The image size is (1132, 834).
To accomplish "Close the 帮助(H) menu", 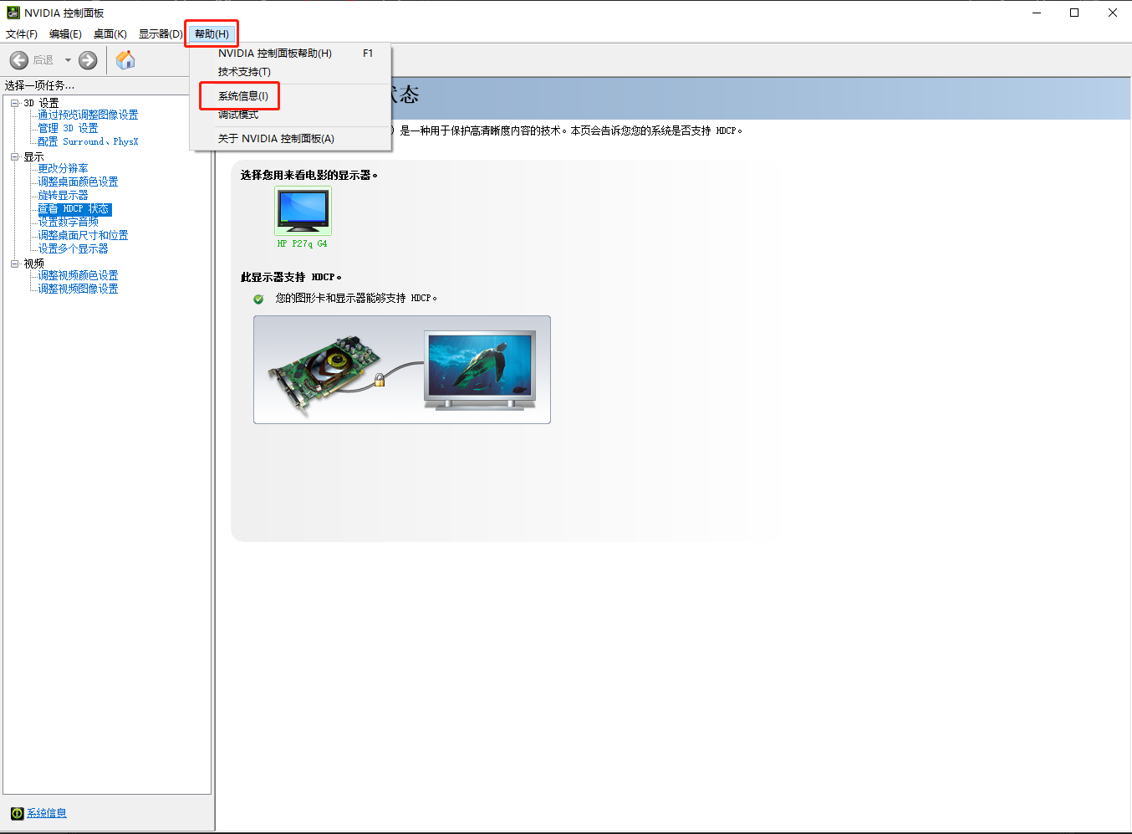I will click(212, 34).
